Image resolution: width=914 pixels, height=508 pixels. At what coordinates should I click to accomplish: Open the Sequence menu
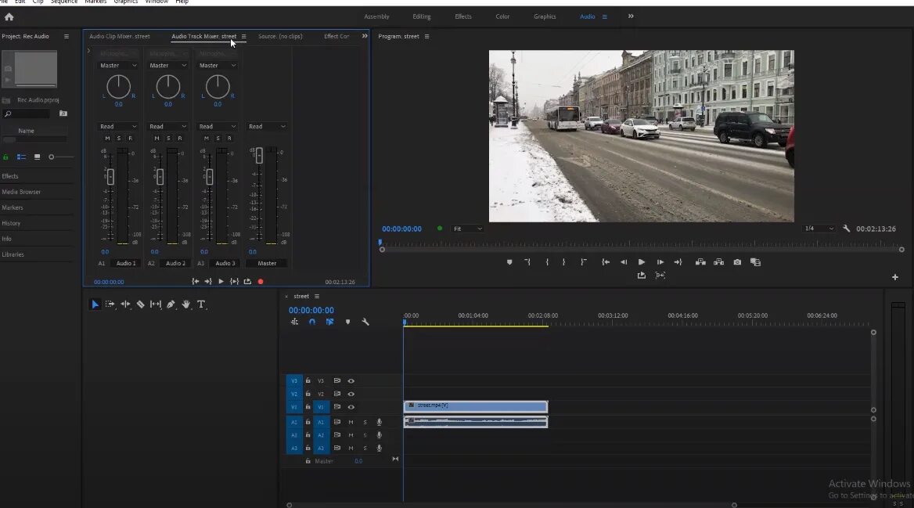click(63, 2)
